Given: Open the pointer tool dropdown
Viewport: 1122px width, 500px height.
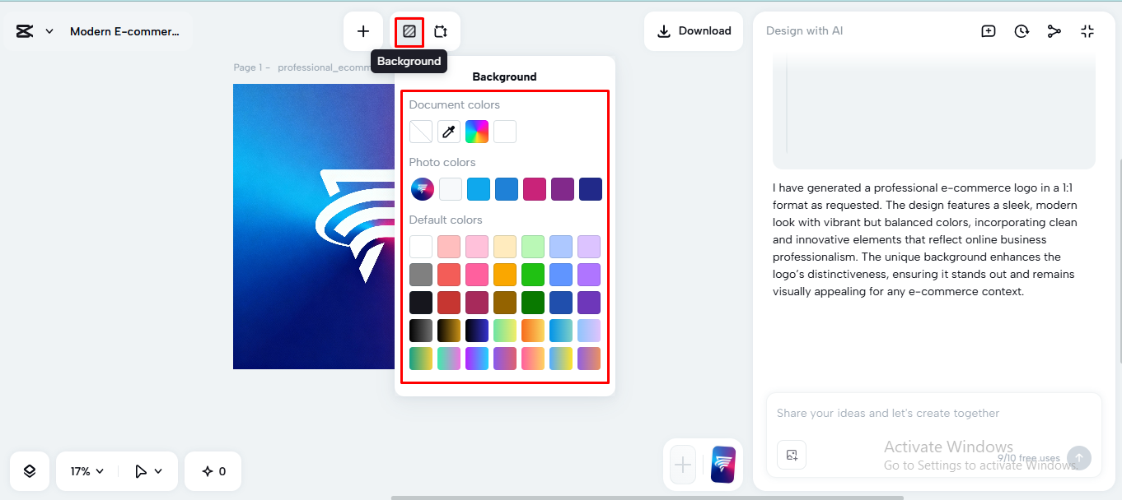Looking at the screenshot, I should pyautogui.click(x=148, y=471).
